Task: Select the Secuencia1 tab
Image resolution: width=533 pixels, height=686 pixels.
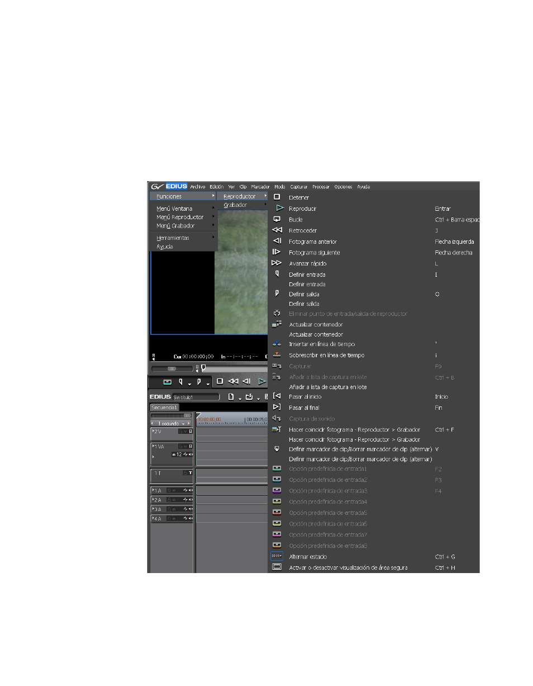Action: [x=164, y=408]
